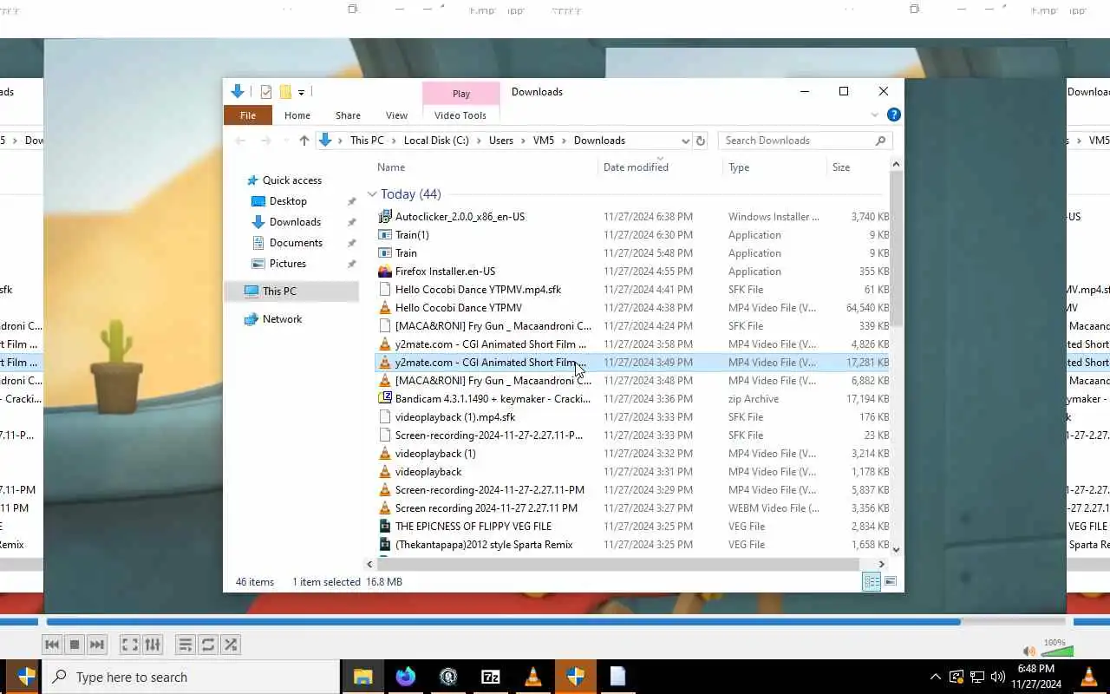Open address bar history dropdown
1110x694 pixels.
coord(685,141)
